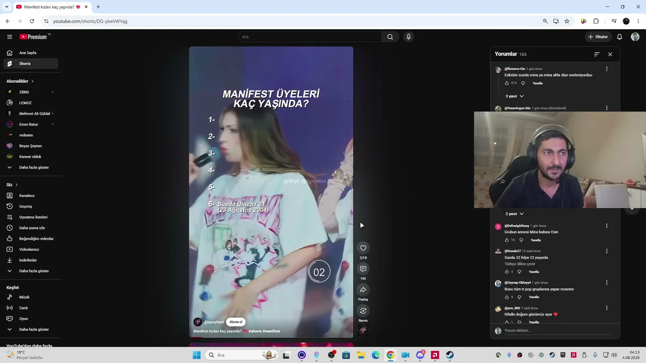Click the #manifest hashtag

(x=271, y=331)
